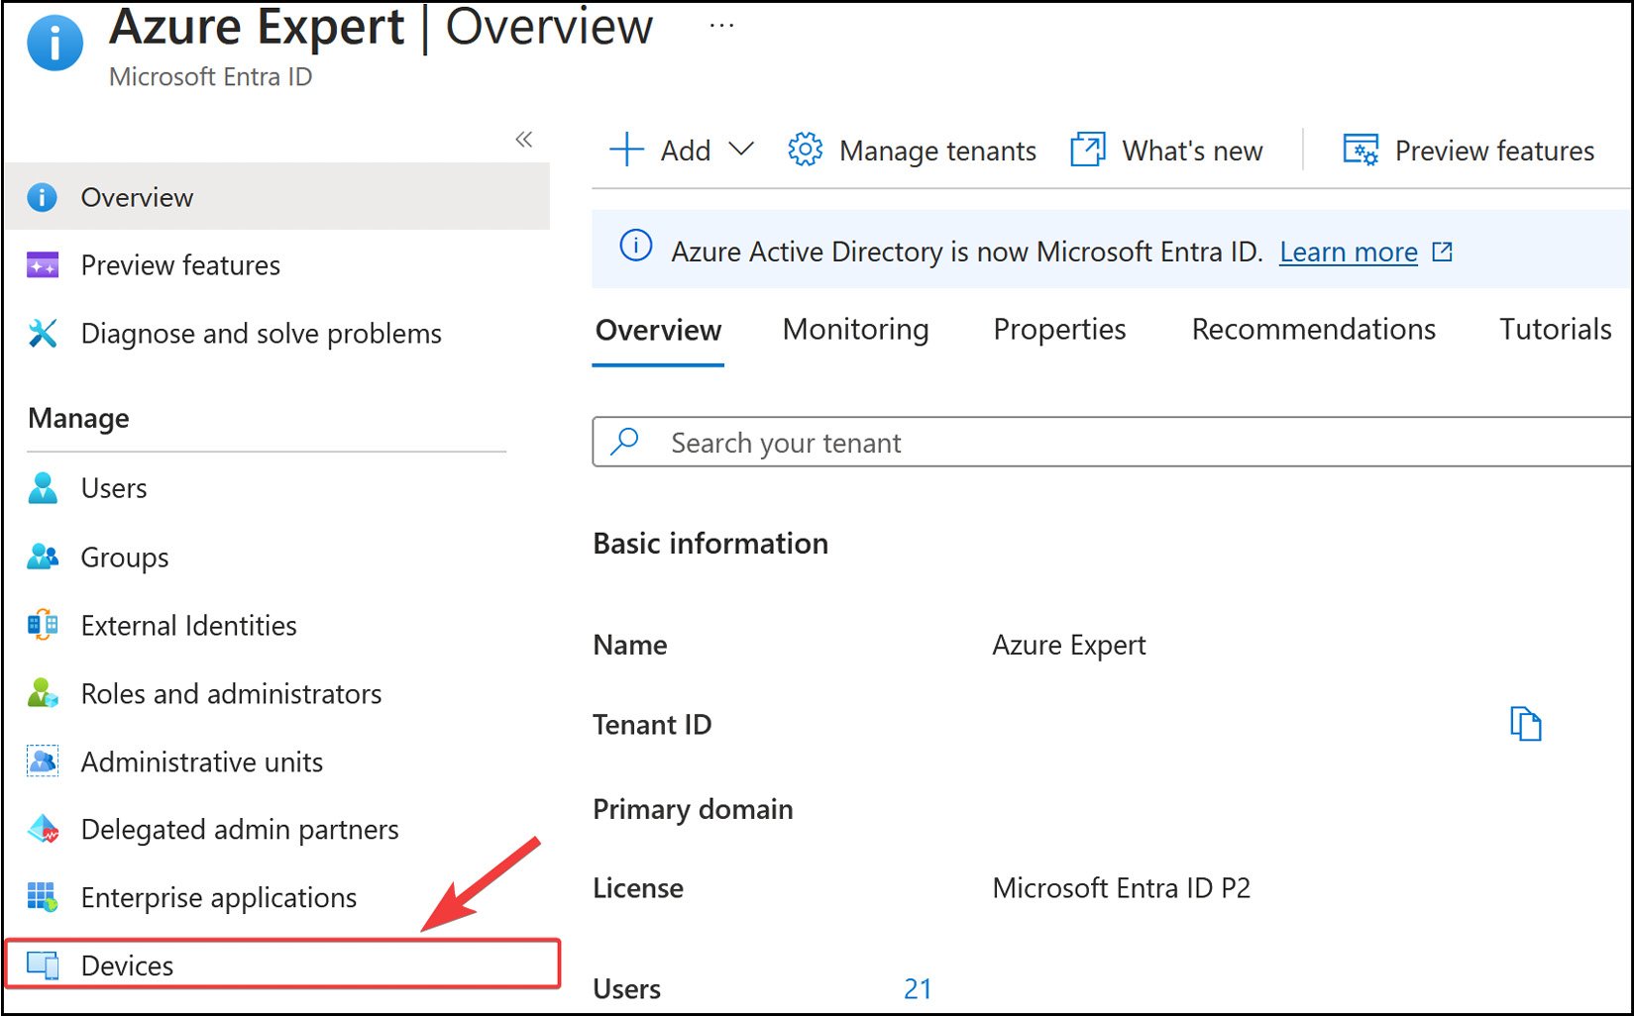Click the Search your tenant field
Viewport: 1635px width, 1016px height.
(x=1112, y=442)
